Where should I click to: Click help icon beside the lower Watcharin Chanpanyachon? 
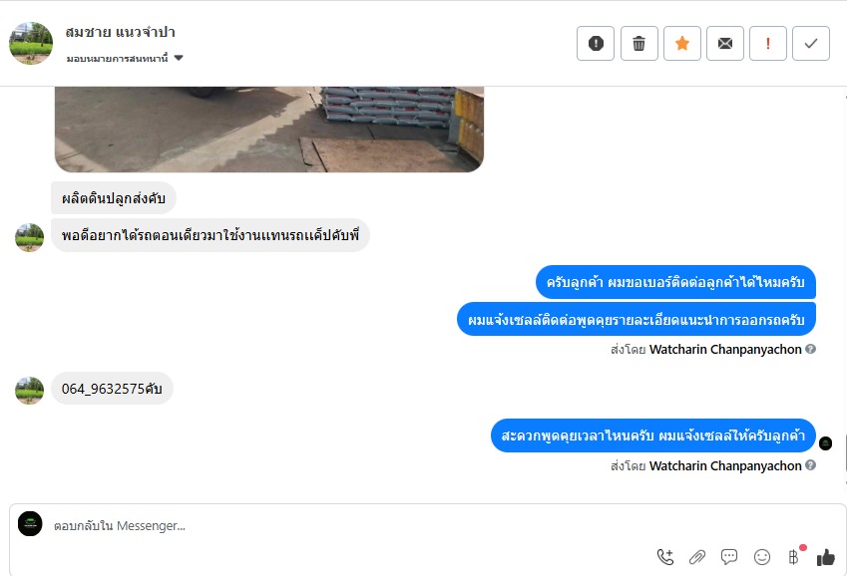(810, 464)
